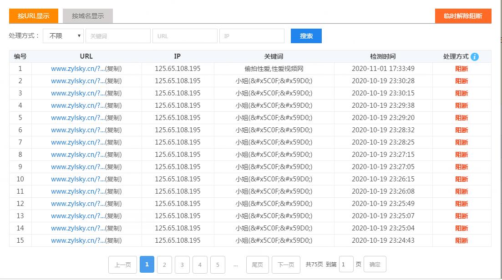
Task: Open the www.zylsky.cn link in row 1
Action: click(x=78, y=69)
